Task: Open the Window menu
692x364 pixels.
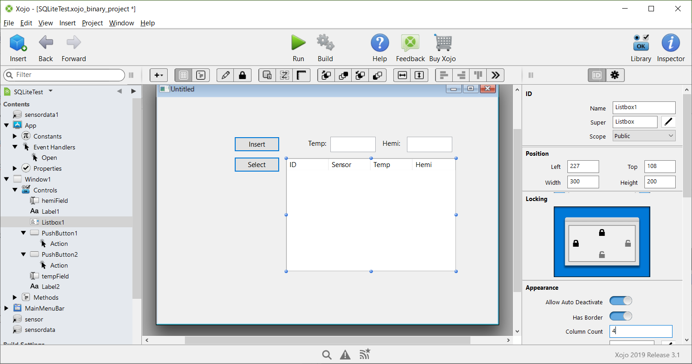Action: [x=121, y=23]
